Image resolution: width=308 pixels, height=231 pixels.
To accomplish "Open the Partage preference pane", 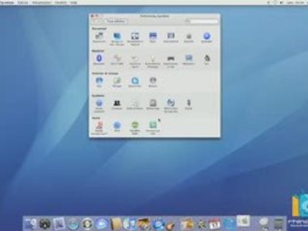I will pos(117,82).
